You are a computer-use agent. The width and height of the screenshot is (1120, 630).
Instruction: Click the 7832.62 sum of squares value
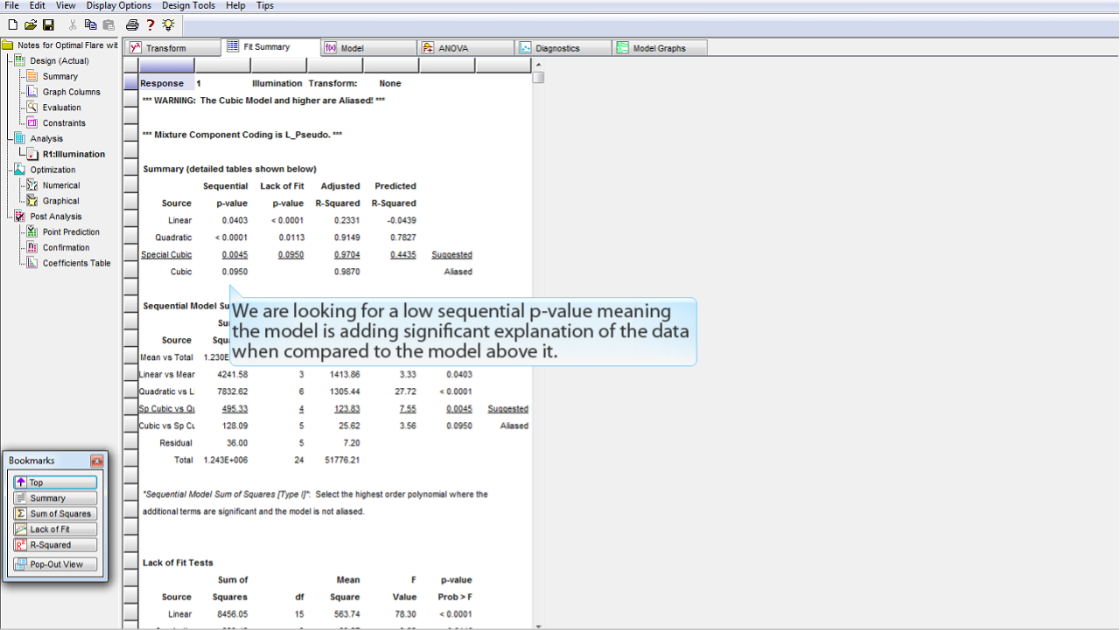234,391
